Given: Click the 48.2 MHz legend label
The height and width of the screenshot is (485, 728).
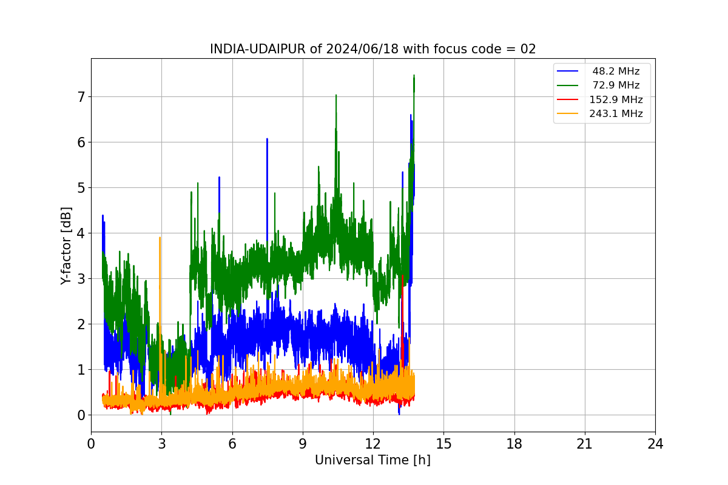Looking at the screenshot, I should pos(616,72).
